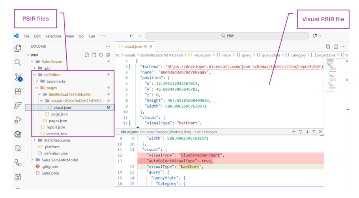Expand the .pbi folder

pyautogui.click(x=35, y=68)
